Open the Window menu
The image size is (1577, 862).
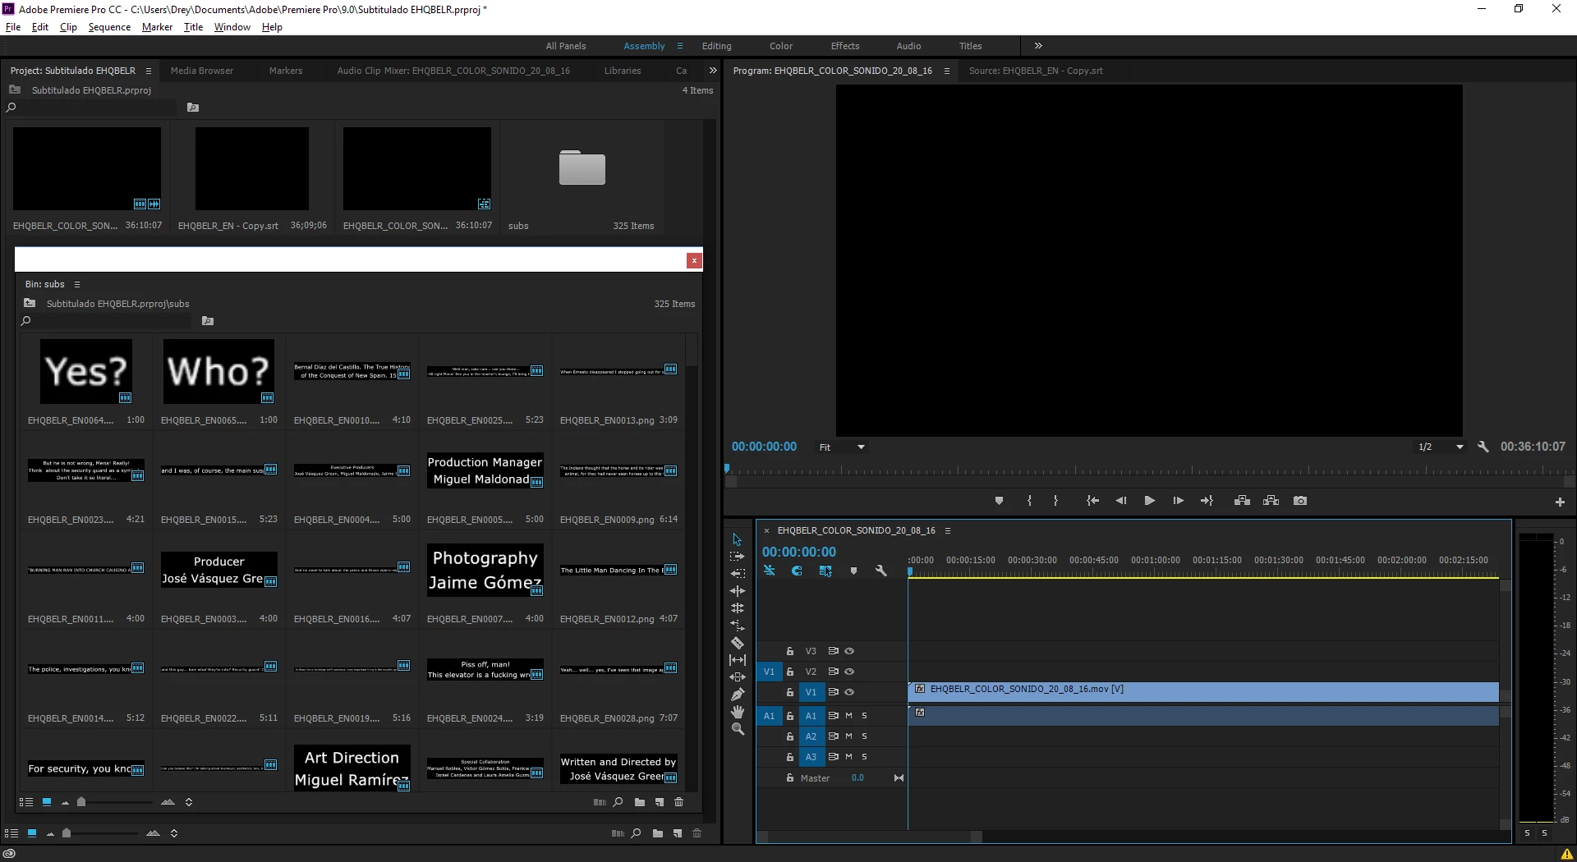[x=232, y=27]
